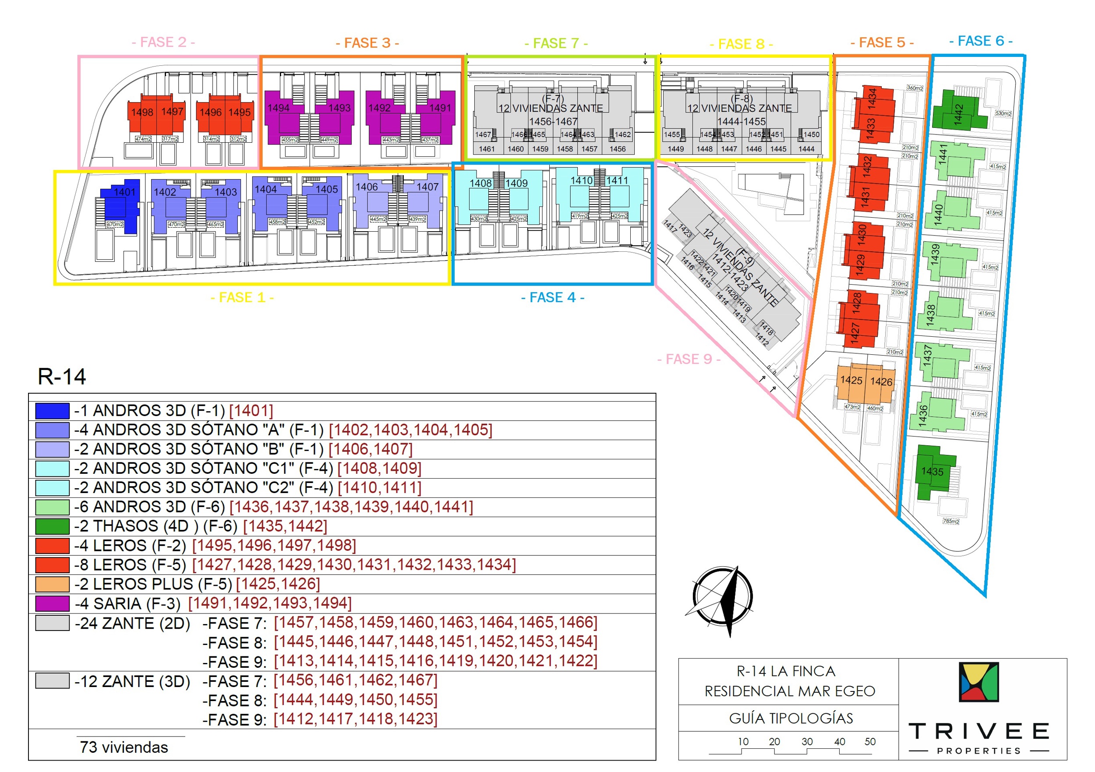Click the dark green Thasos legend swatch
This screenshot has width=1095, height=772.
(53, 526)
